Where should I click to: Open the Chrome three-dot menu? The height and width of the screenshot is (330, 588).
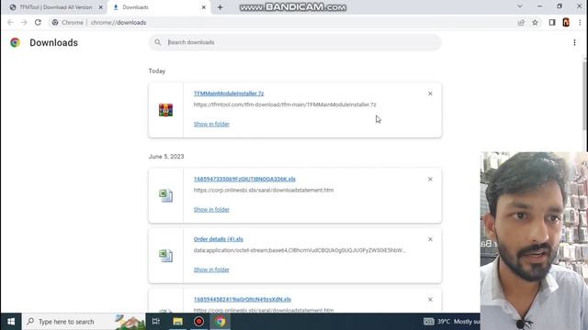click(x=580, y=23)
